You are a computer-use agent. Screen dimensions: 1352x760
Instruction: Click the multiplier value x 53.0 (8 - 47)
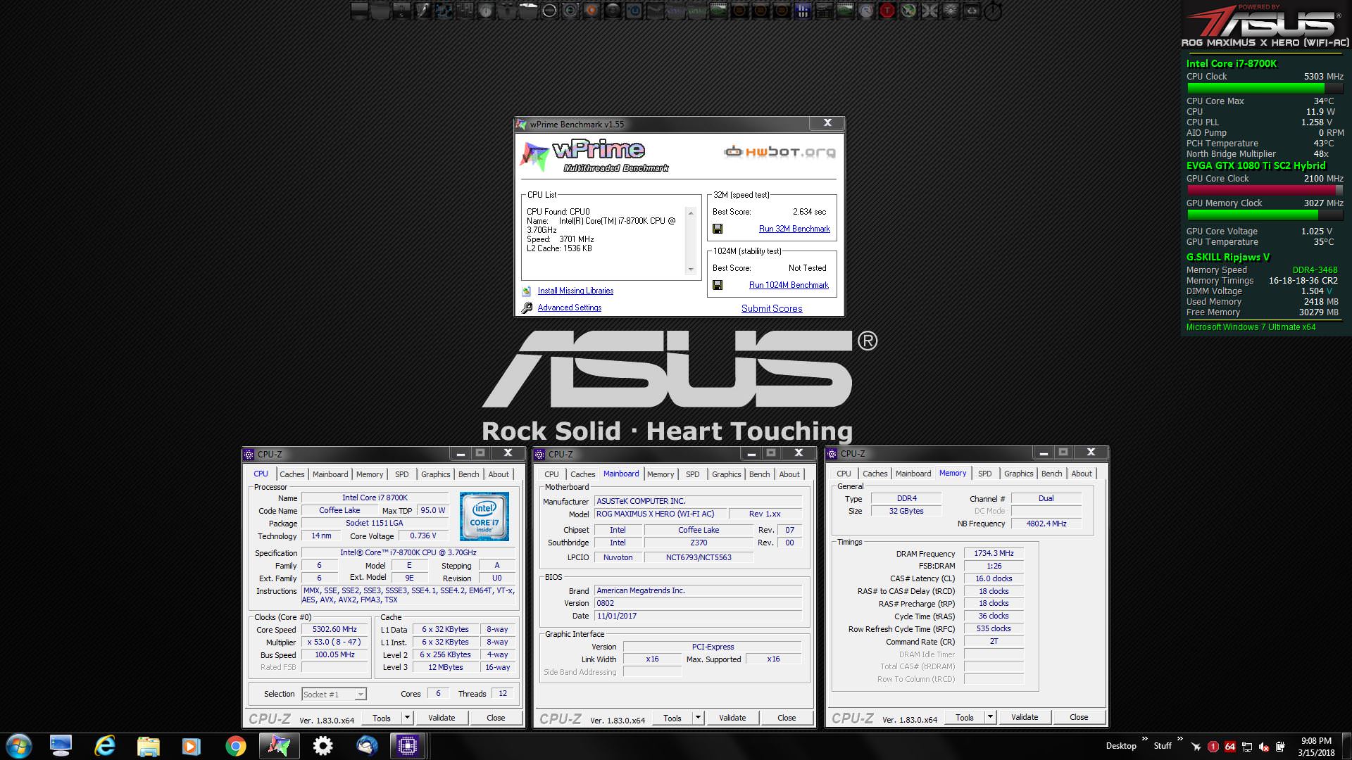(335, 642)
